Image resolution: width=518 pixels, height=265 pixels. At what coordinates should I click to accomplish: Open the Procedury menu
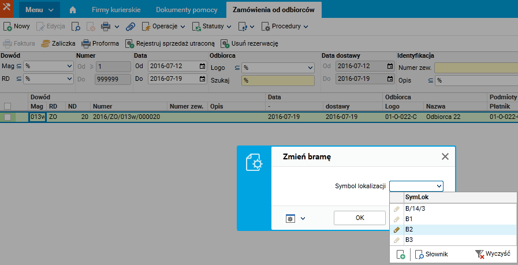(285, 27)
